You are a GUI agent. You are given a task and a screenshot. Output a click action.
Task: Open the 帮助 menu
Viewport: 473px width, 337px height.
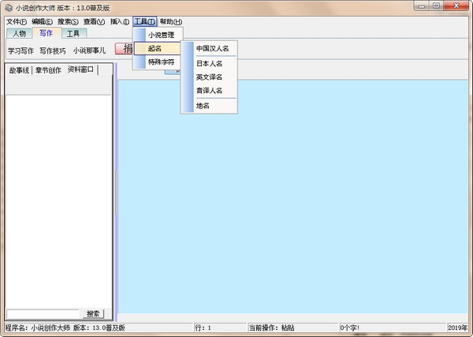[x=170, y=21]
